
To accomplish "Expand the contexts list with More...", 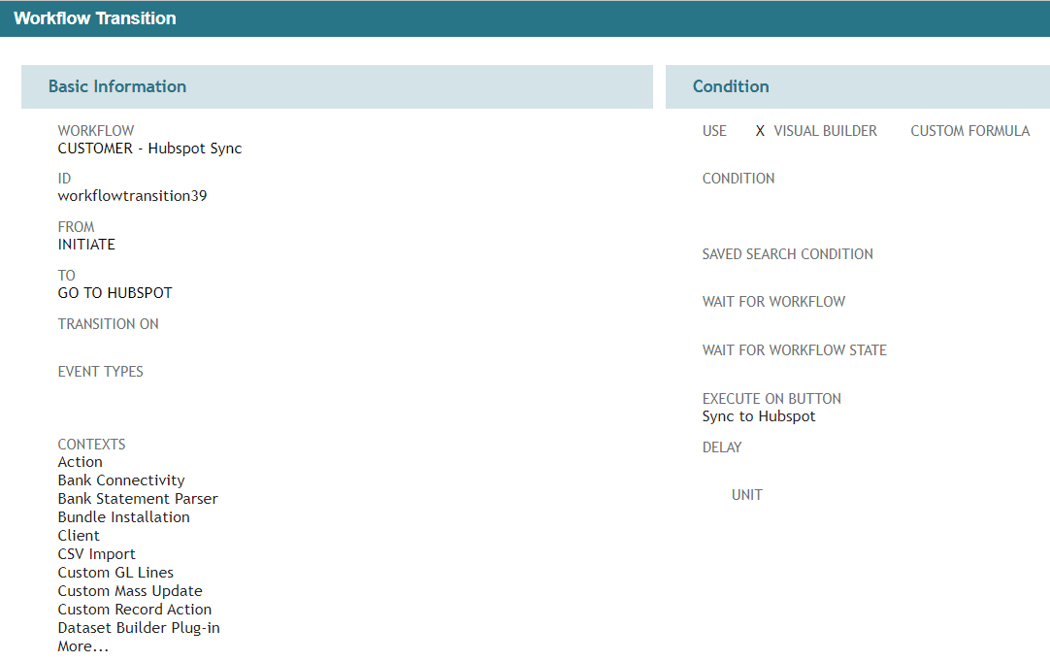I will click(x=83, y=646).
